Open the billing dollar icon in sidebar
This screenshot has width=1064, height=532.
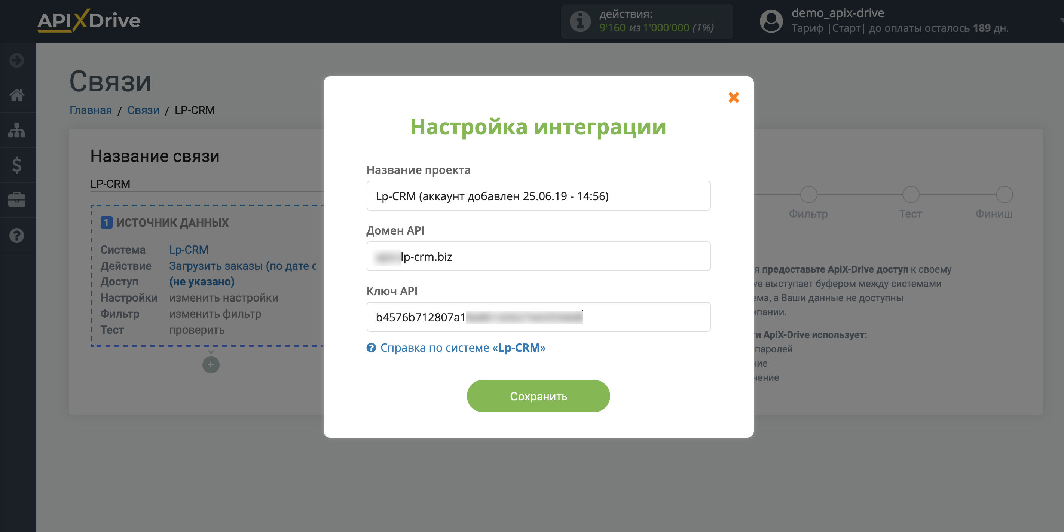click(x=17, y=165)
